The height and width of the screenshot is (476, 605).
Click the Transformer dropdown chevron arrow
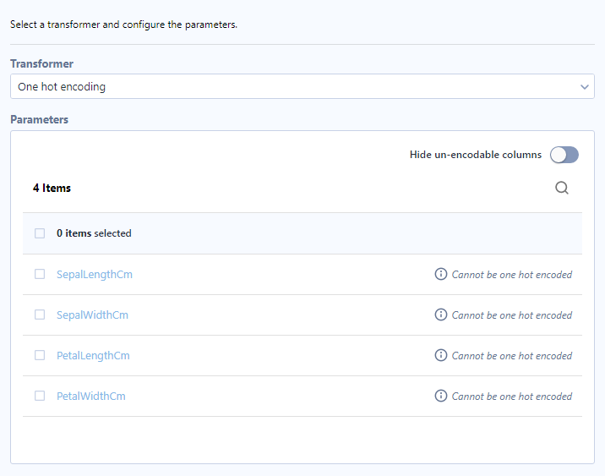tap(585, 86)
